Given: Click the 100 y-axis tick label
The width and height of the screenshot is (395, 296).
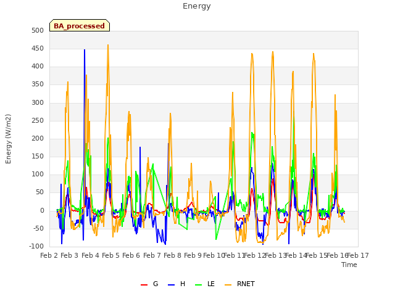Looking at the screenshot, I should (38, 175).
